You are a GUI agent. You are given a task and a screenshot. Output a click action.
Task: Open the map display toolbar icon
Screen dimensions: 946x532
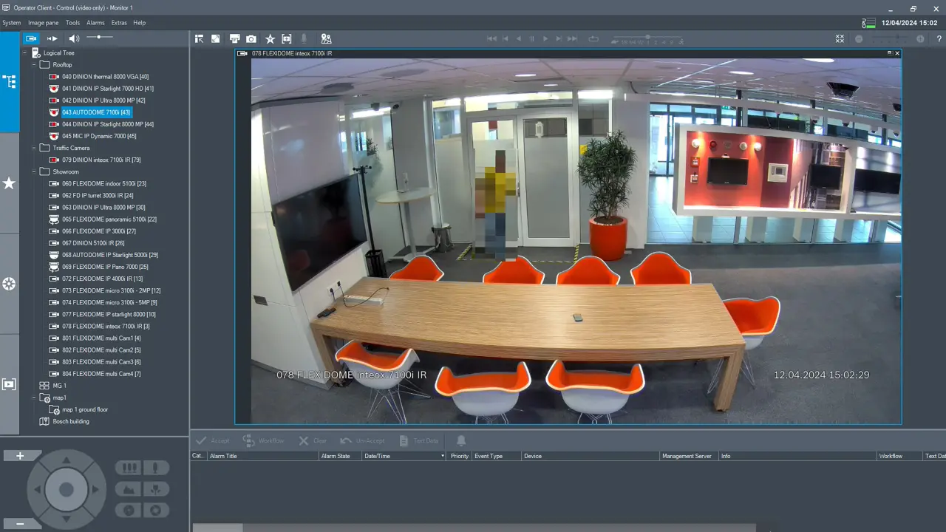(x=326, y=38)
